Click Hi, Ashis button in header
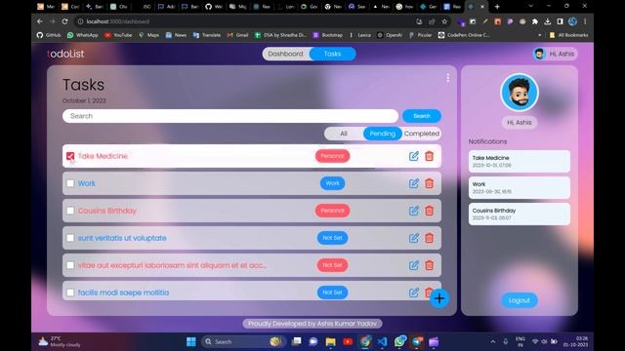The width and height of the screenshot is (625, 351). coord(555,54)
